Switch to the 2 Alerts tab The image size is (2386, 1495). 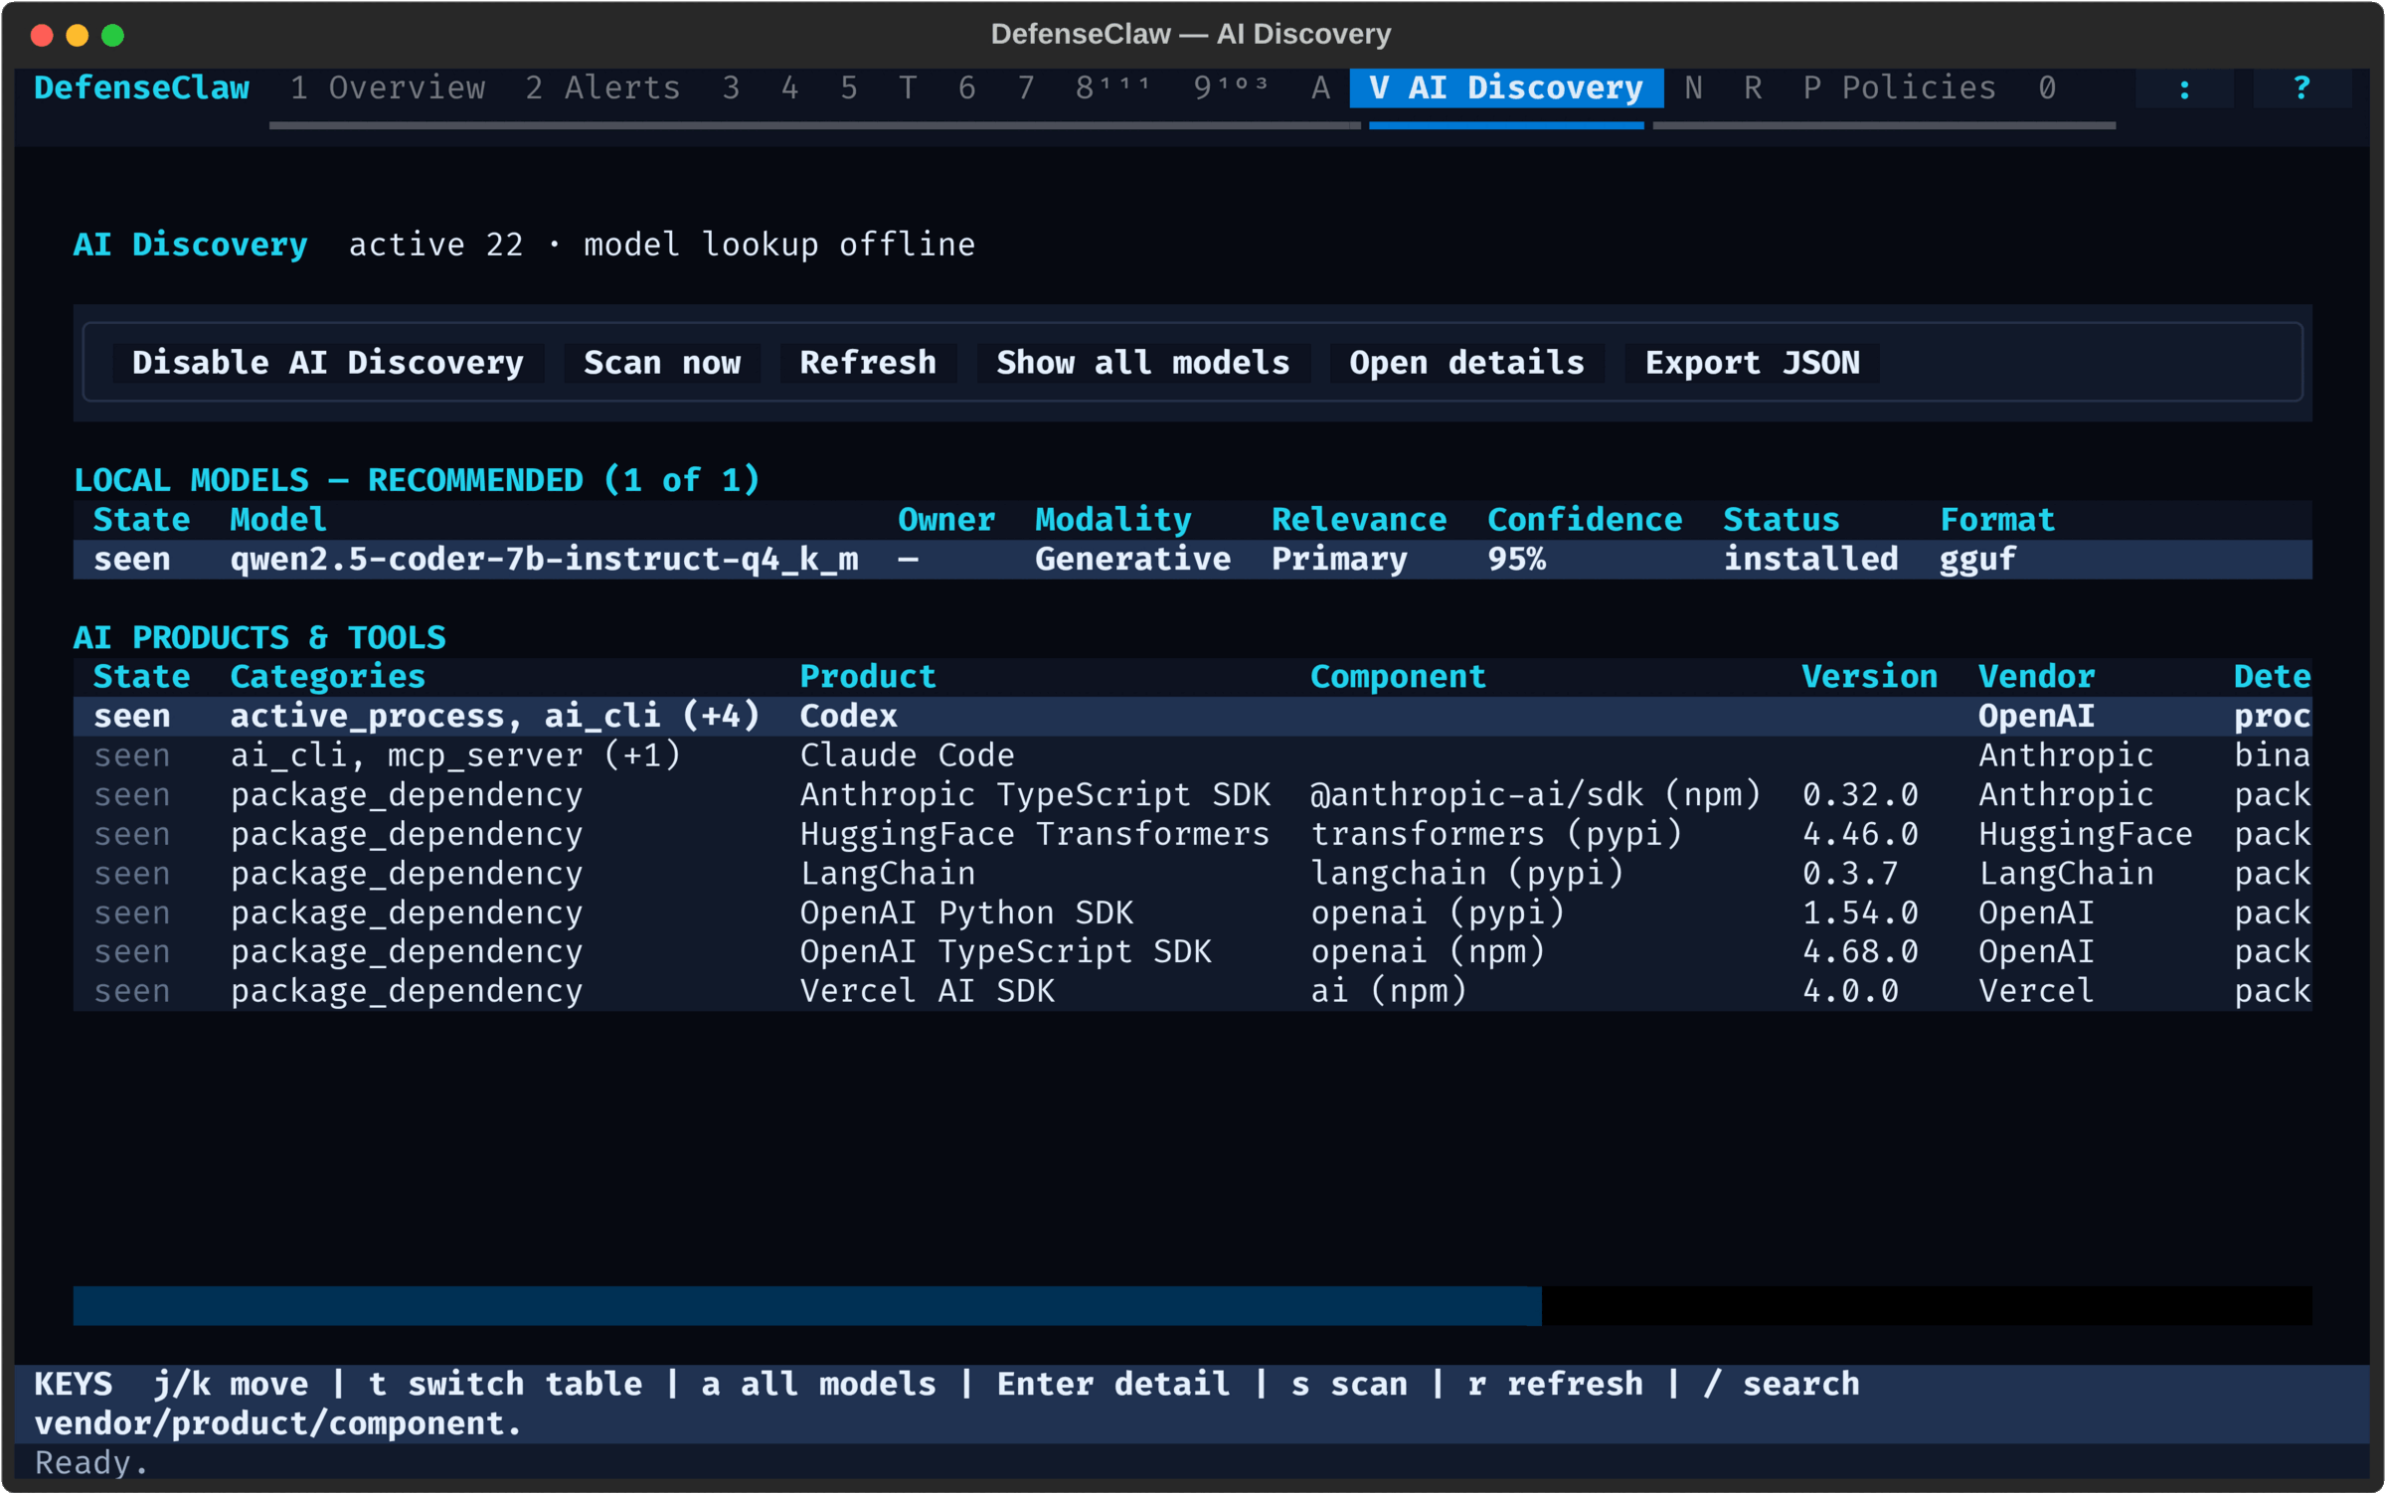(603, 88)
